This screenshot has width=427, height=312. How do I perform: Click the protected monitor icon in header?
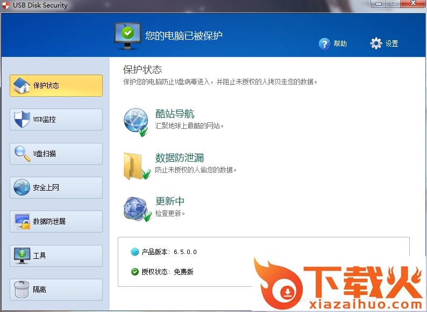coord(127,36)
